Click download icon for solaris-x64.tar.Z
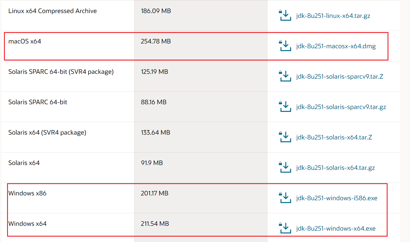Screen dimensions: 410x242 click(x=285, y=137)
